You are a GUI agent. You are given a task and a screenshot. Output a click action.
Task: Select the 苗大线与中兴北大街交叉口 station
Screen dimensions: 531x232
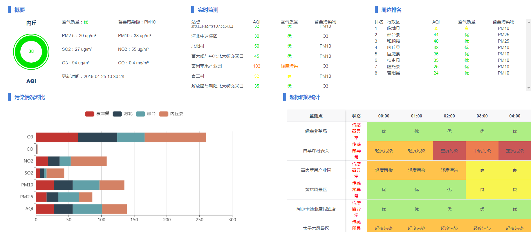click(x=217, y=56)
